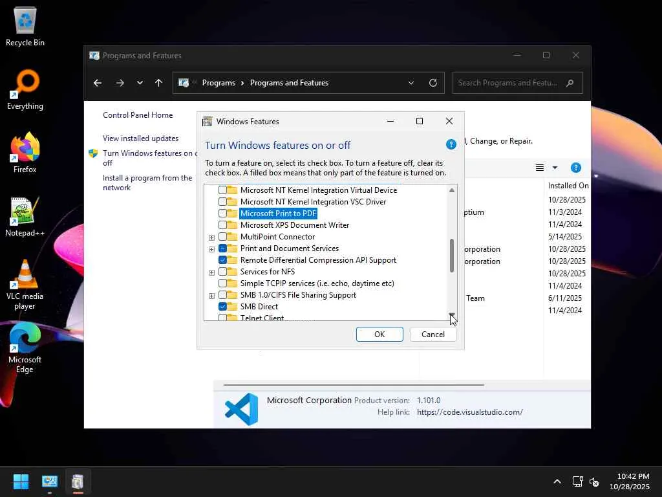The image size is (662, 497).
Task: Launch VLC media player shortcut
Action: click(x=25, y=285)
